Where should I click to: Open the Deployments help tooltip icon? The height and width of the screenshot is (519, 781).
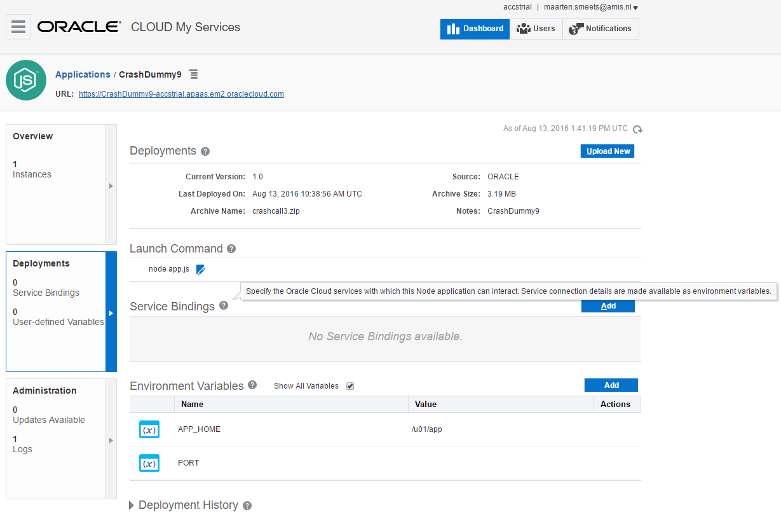click(205, 151)
